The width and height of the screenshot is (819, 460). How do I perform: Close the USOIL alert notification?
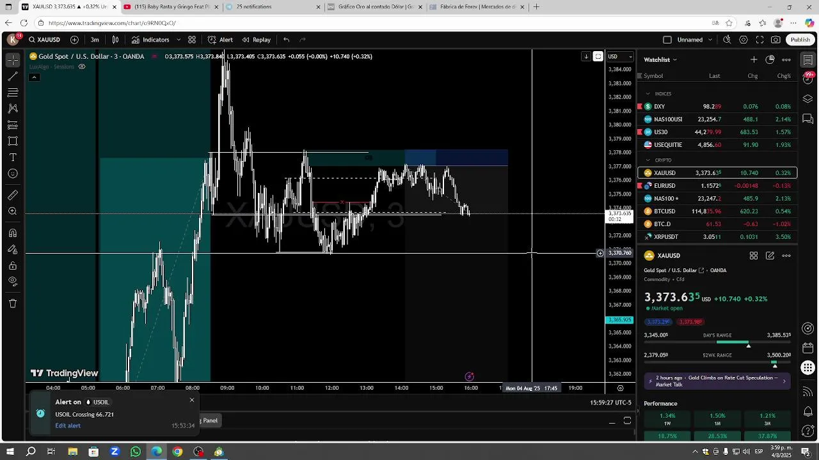[x=191, y=400]
